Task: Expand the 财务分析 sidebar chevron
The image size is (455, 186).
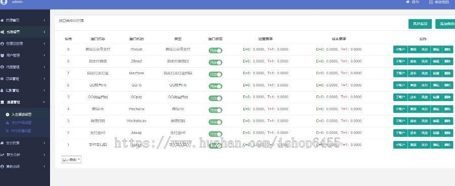Action: (44, 155)
